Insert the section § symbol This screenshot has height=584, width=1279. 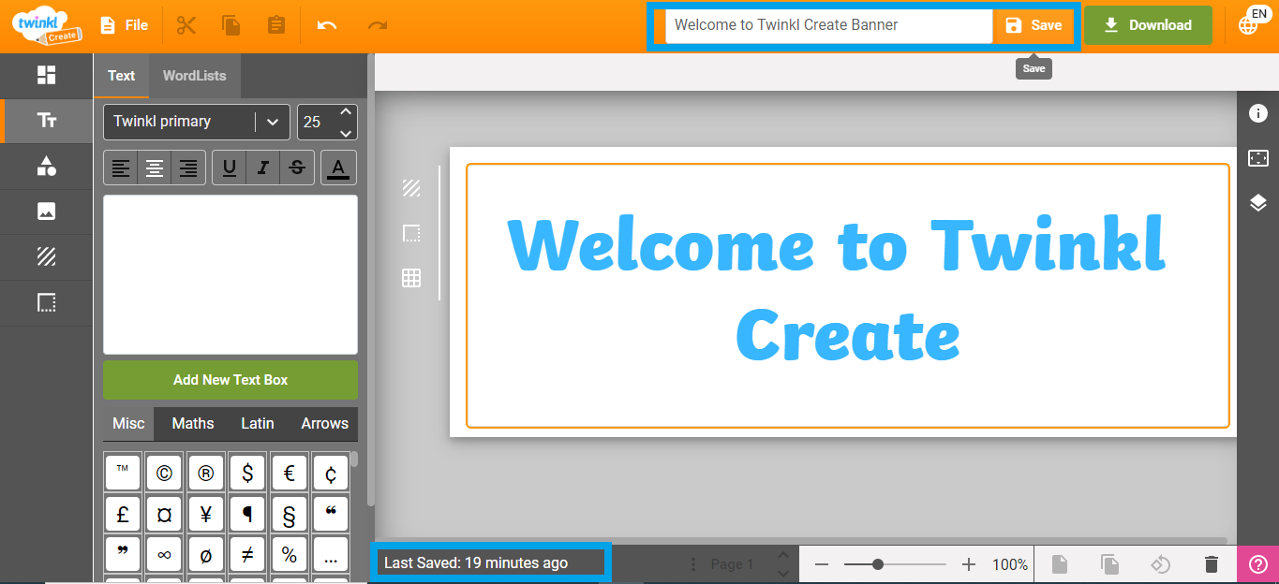pyautogui.click(x=289, y=514)
